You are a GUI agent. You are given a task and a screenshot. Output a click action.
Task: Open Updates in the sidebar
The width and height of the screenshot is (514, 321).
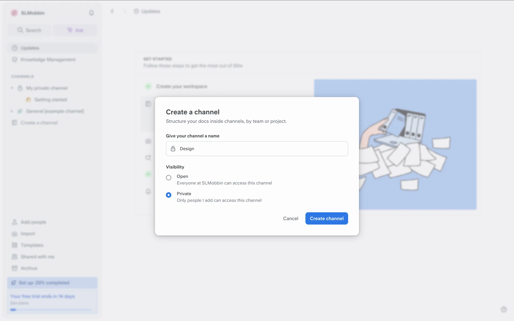(30, 48)
